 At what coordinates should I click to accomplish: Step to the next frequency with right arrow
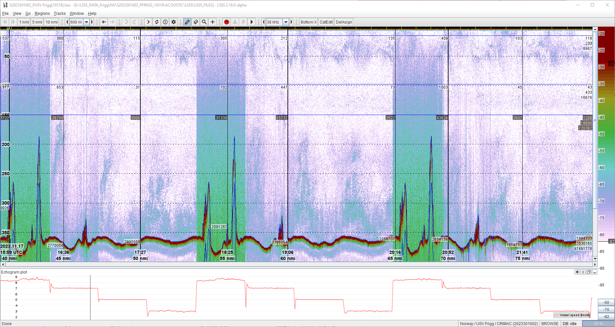[291, 22]
